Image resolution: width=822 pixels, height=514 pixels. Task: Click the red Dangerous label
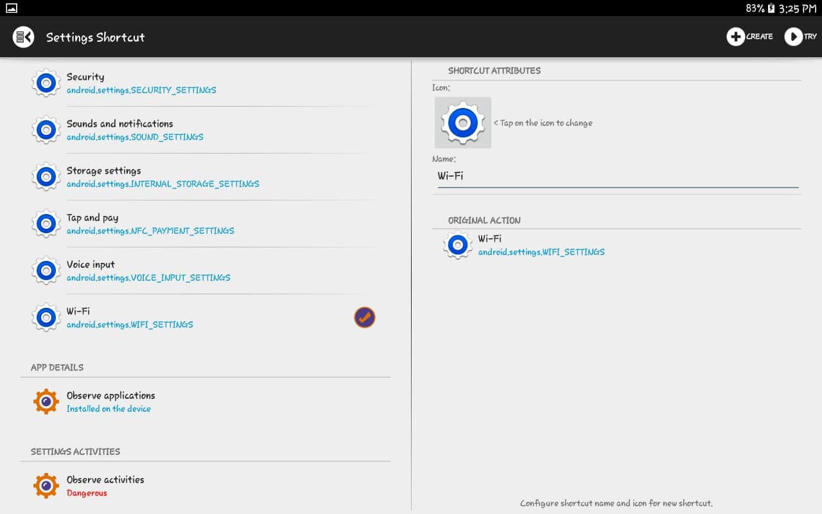coord(87,493)
